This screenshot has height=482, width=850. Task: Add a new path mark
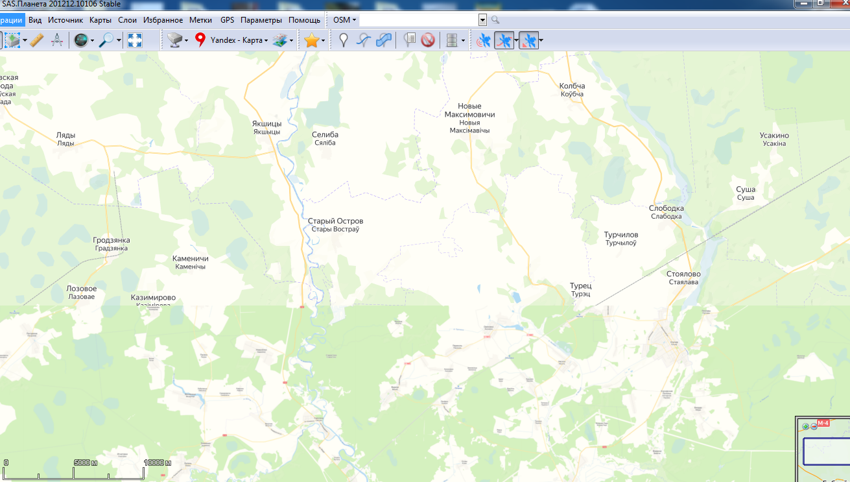click(364, 40)
